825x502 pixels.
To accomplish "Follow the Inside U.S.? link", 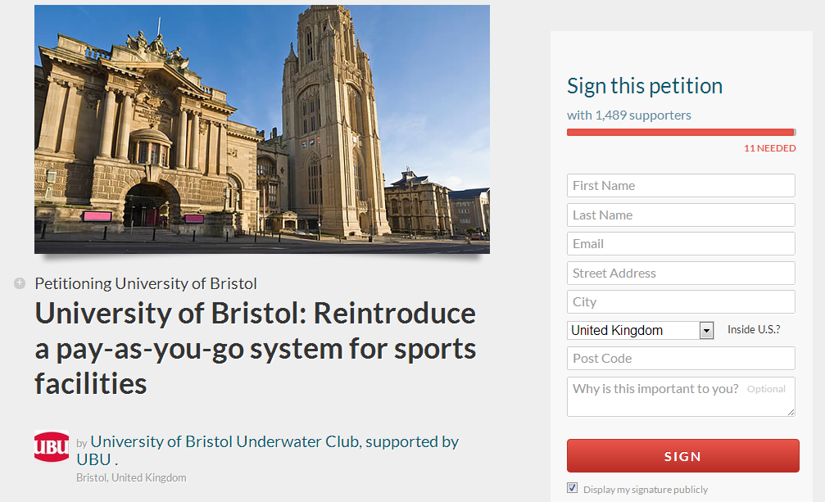I will 754,329.
